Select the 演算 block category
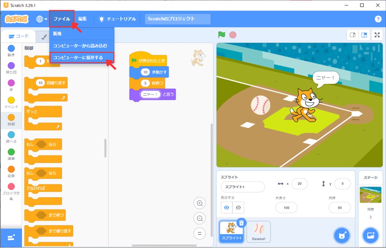 [11, 154]
